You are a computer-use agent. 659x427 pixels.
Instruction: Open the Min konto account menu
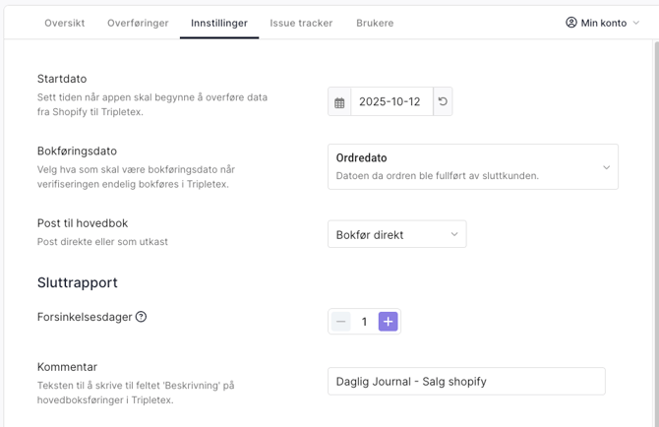coord(603,23)
